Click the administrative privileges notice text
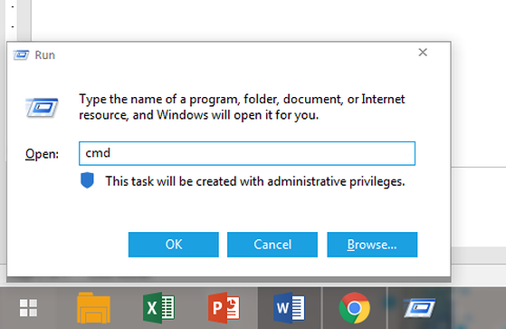Screen dimensions: 506x329 (255, 181)
